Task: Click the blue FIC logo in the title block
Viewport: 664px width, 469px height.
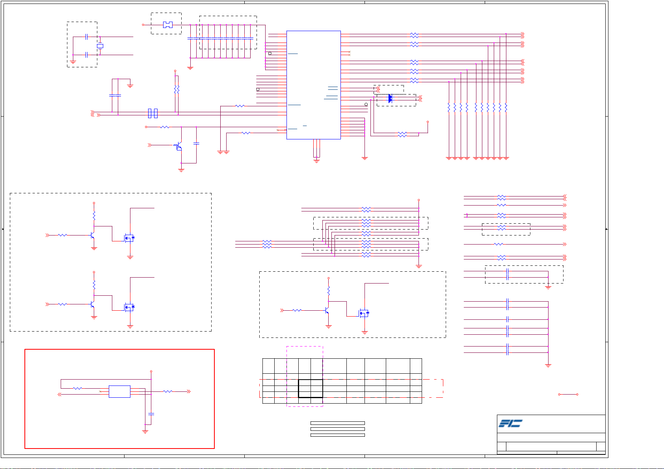Action: click(510, 423)
